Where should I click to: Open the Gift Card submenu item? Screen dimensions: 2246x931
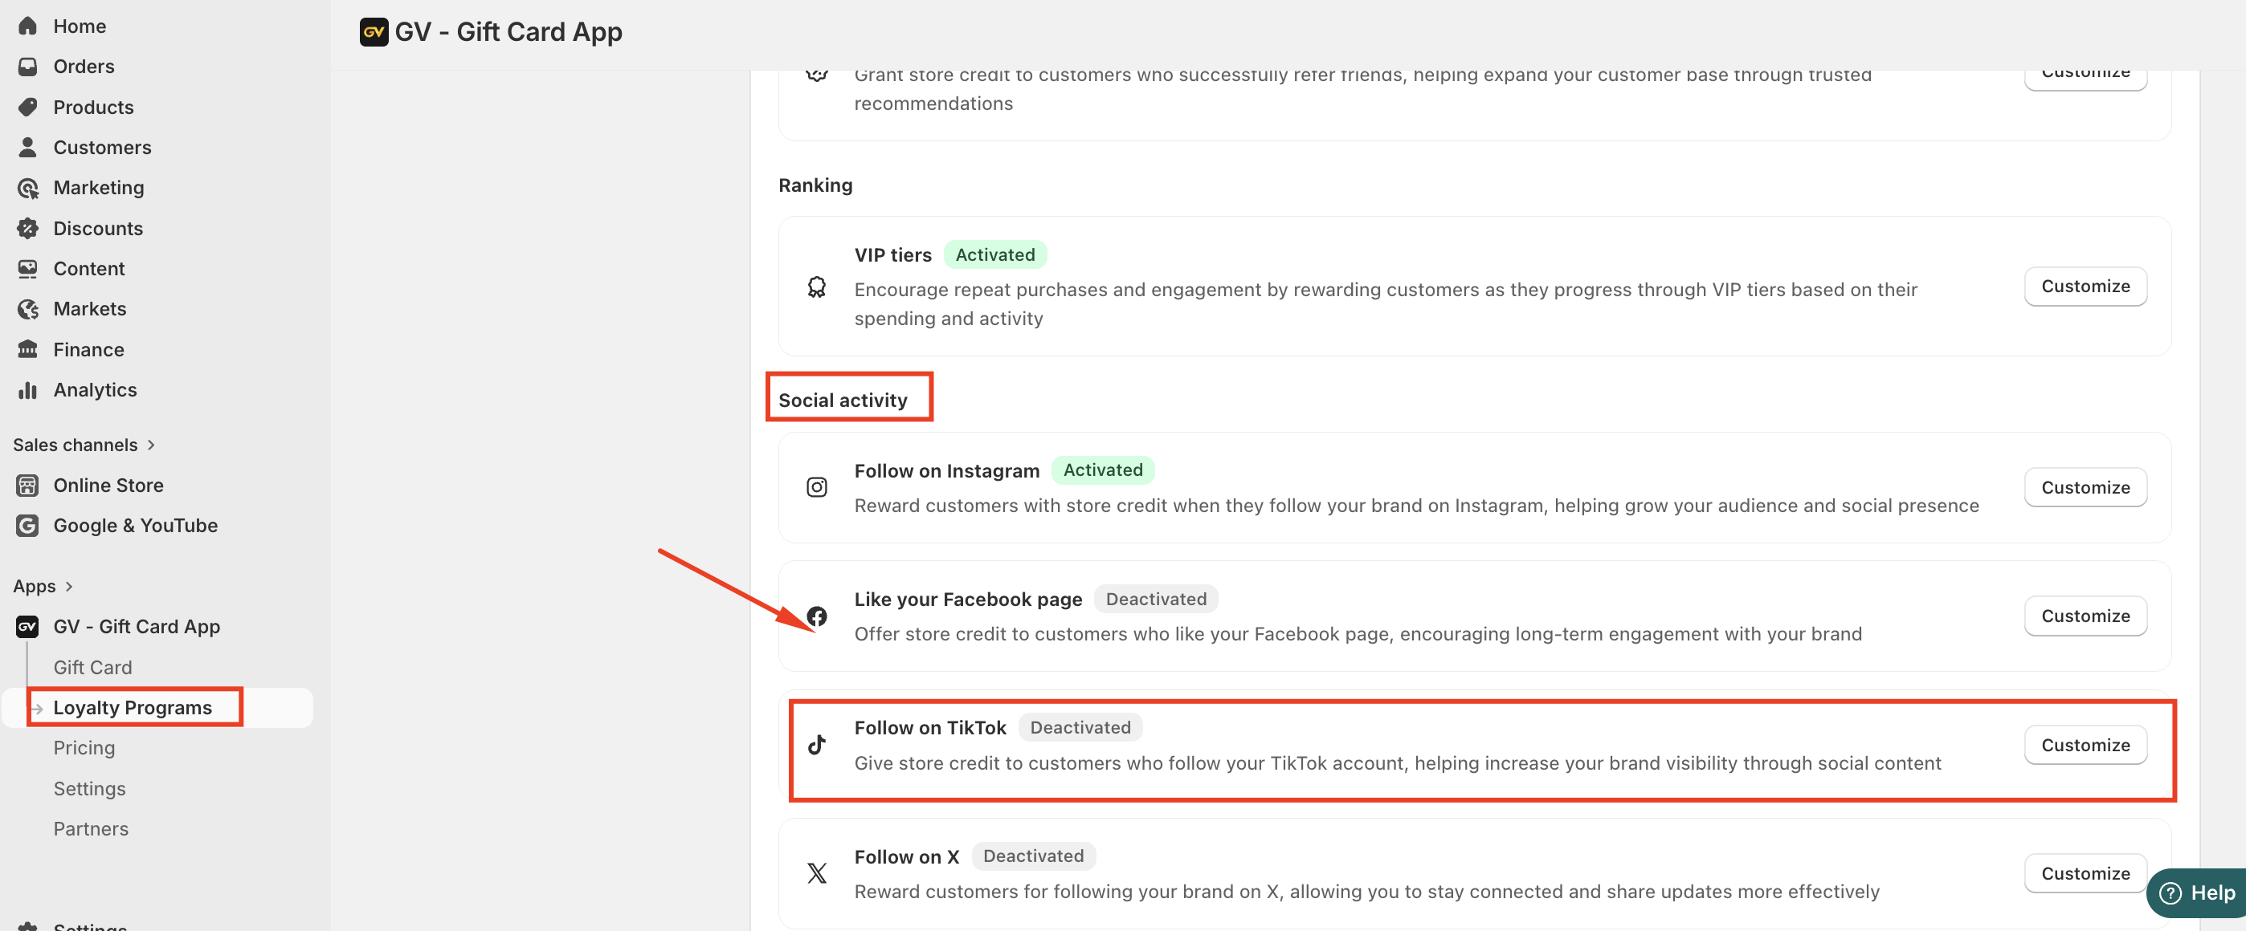point(92,667)
